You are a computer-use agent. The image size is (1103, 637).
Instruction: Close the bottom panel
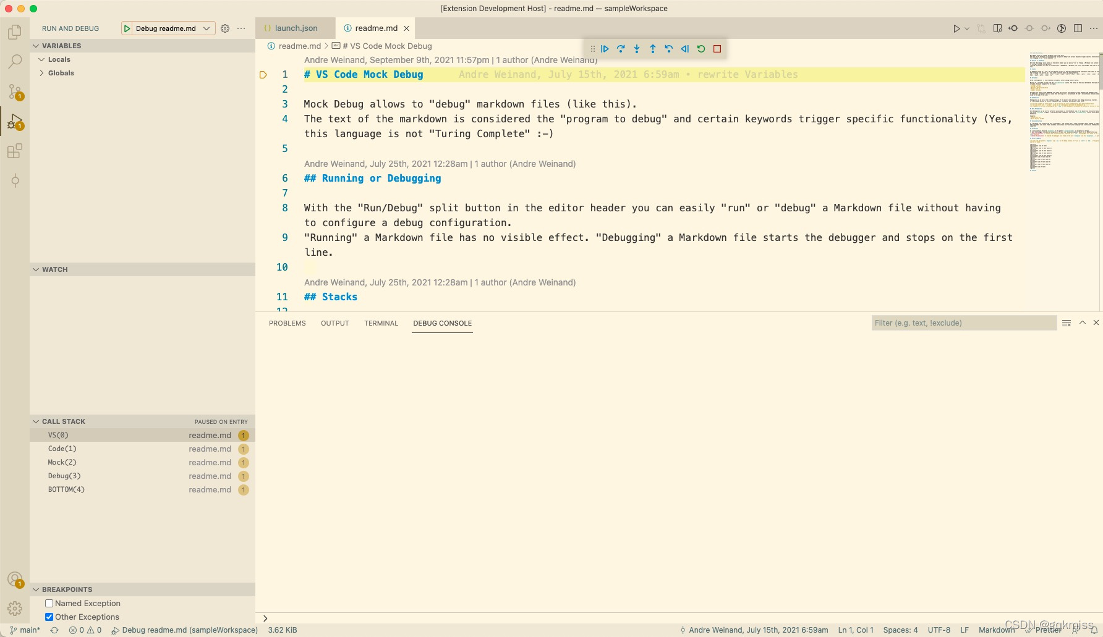click(x=1096, y=323)
